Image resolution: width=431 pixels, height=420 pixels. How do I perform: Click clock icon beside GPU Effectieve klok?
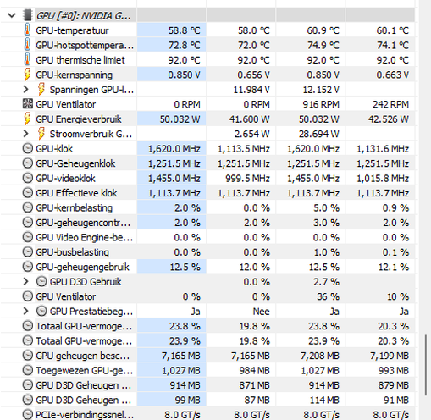pyautogui.click(x=27, y=193)
